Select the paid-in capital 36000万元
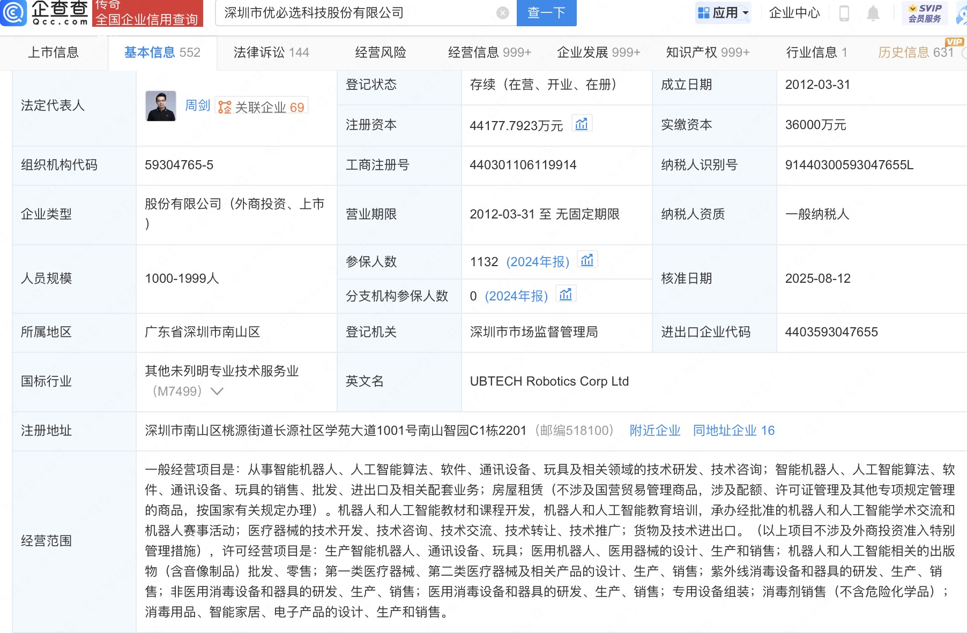Screen dimensions: 967x633 pyautogui.click(x=815, y=125)
